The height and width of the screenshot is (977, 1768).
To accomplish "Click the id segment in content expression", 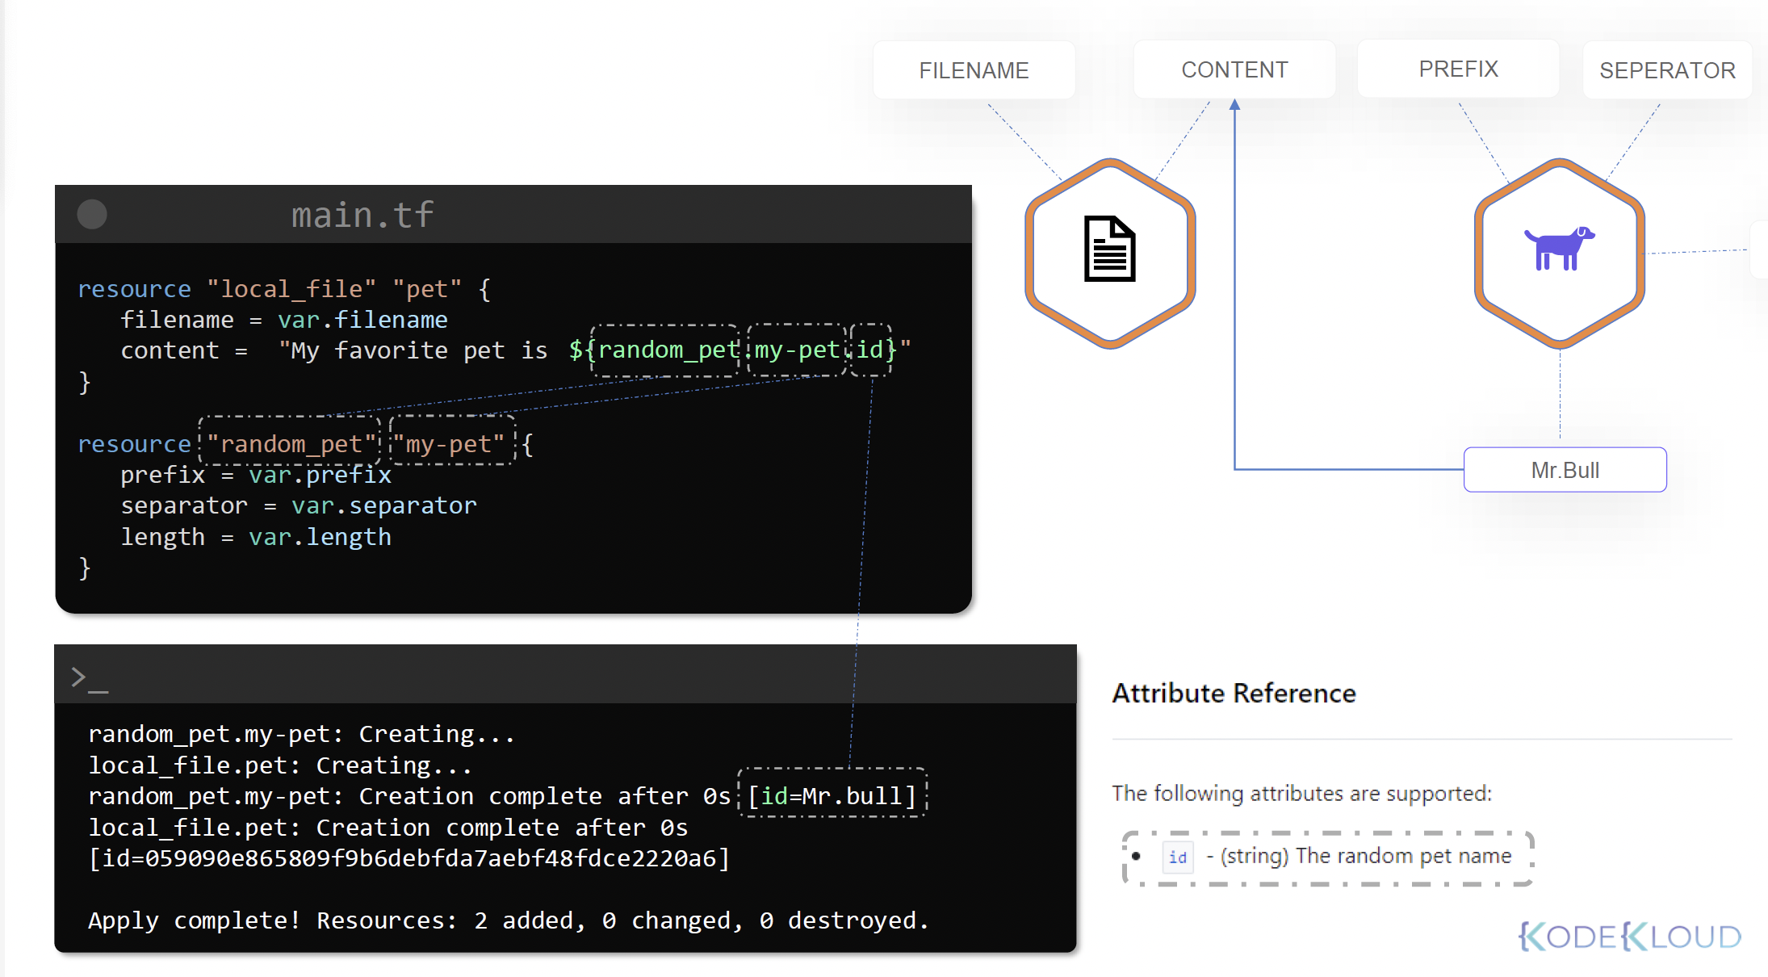I will pos(870,350).
